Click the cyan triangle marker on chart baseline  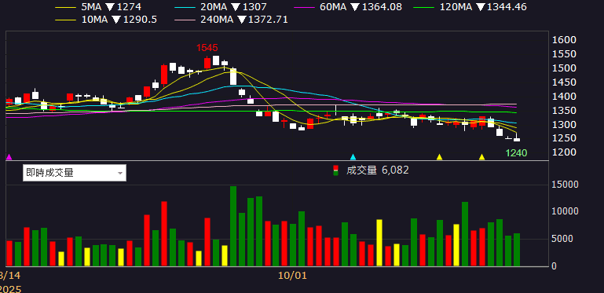point(353,156)
